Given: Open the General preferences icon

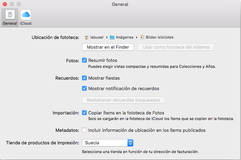Looking at the screenshot, I should (x=10, y=15).
